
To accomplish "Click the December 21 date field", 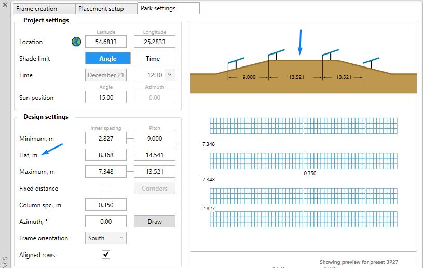I will [106, 75].
